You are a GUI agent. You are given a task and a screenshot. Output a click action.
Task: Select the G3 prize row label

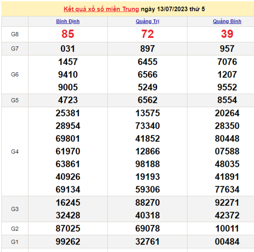(x=15, y=209)
